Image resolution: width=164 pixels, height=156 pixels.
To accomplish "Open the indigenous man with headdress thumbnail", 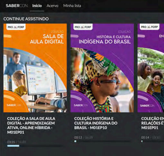I will [x=102, y=68].
